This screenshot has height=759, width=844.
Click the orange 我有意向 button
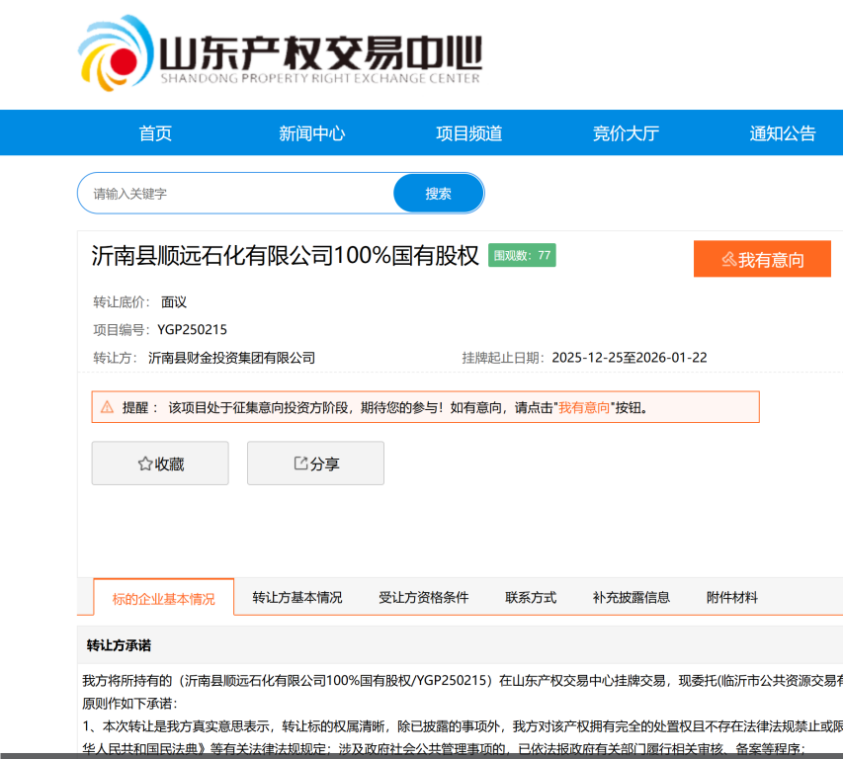pyautogui.click(x=761, y=259)
